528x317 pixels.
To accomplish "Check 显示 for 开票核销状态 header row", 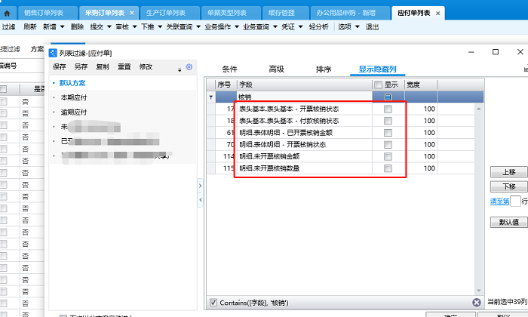I will (x=388, y=109).
